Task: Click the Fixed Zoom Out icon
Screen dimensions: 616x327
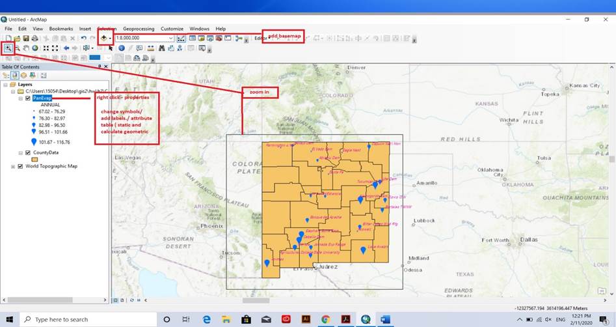Action: click(x=55, y=48)
